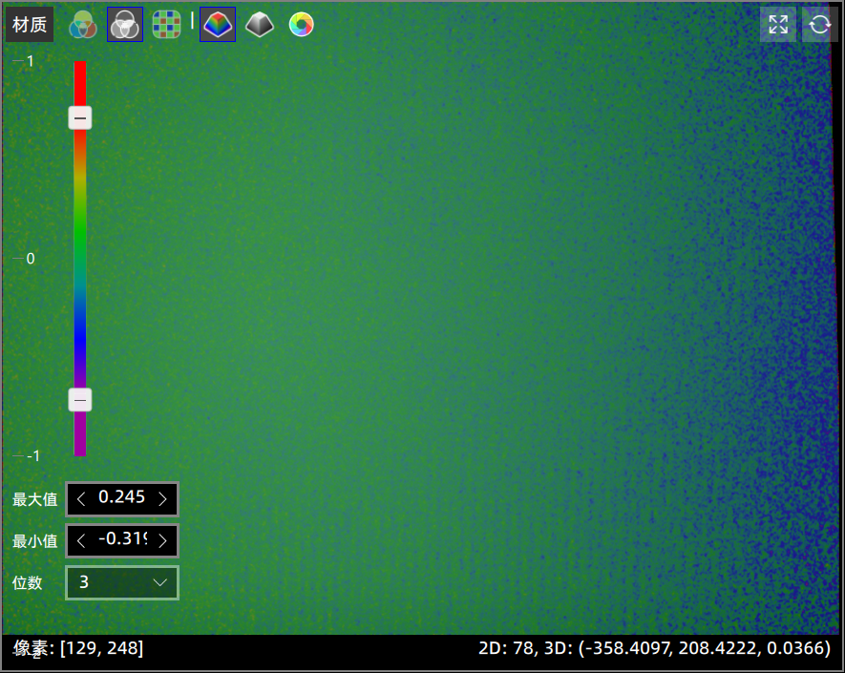The width and height of the screenshot is (845, 673).
Task: Toggle the grayscale overlapping circles icon
Action: coord(125,25)
